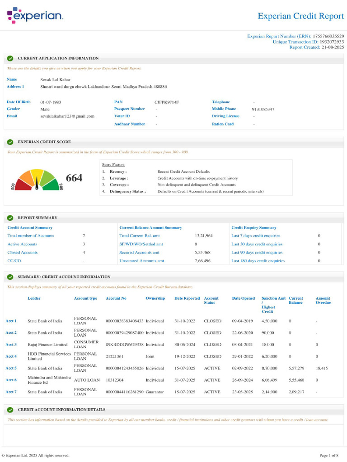The image size is (347, 462).
Task: Click the credit score 664
Action: [x=74, y=178]
